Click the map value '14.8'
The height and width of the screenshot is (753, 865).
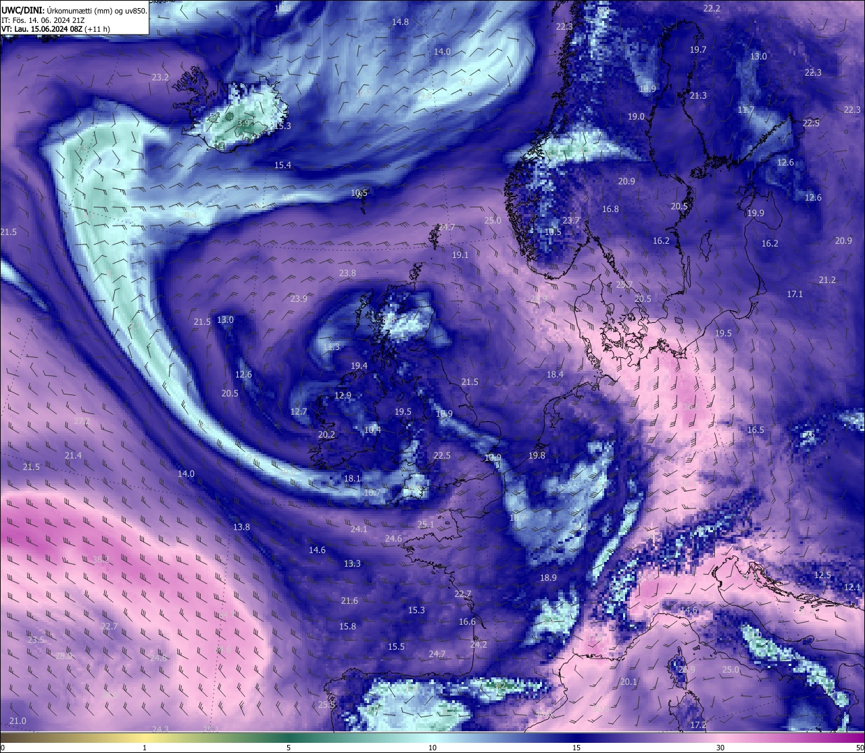point(400,22)
